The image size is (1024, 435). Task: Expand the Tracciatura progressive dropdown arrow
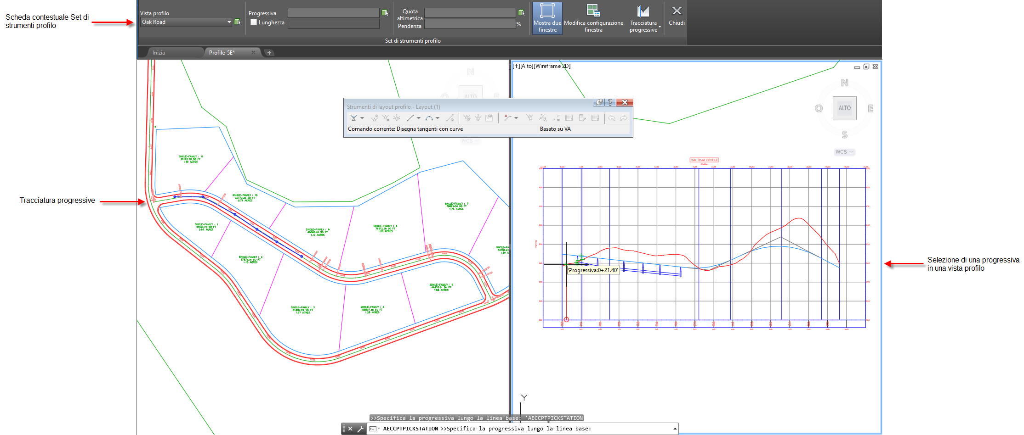660,28
